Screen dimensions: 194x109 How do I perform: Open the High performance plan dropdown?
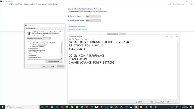[39, 38]
